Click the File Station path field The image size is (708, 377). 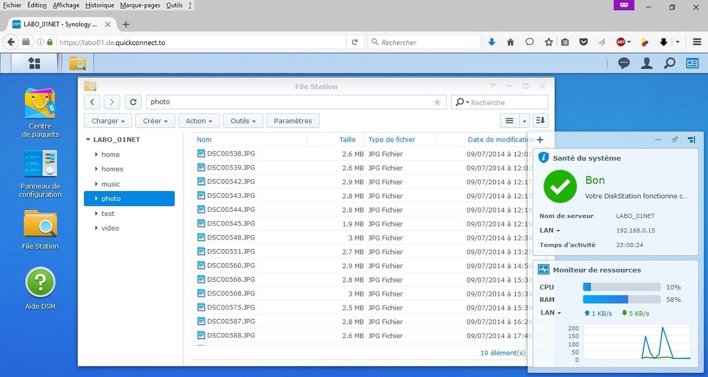click(296, 102)
